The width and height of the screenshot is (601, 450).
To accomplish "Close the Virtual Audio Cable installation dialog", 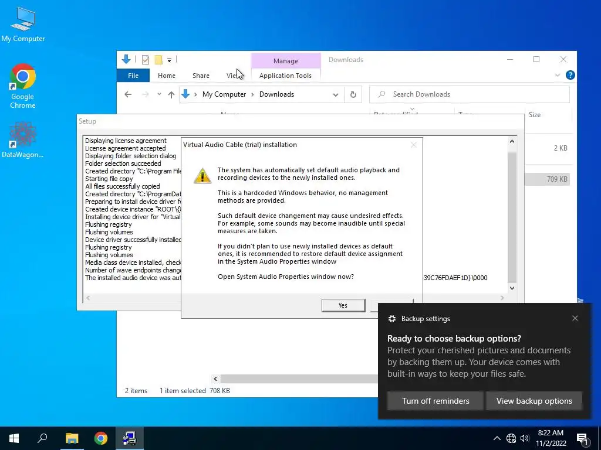I will click(413, 145).
